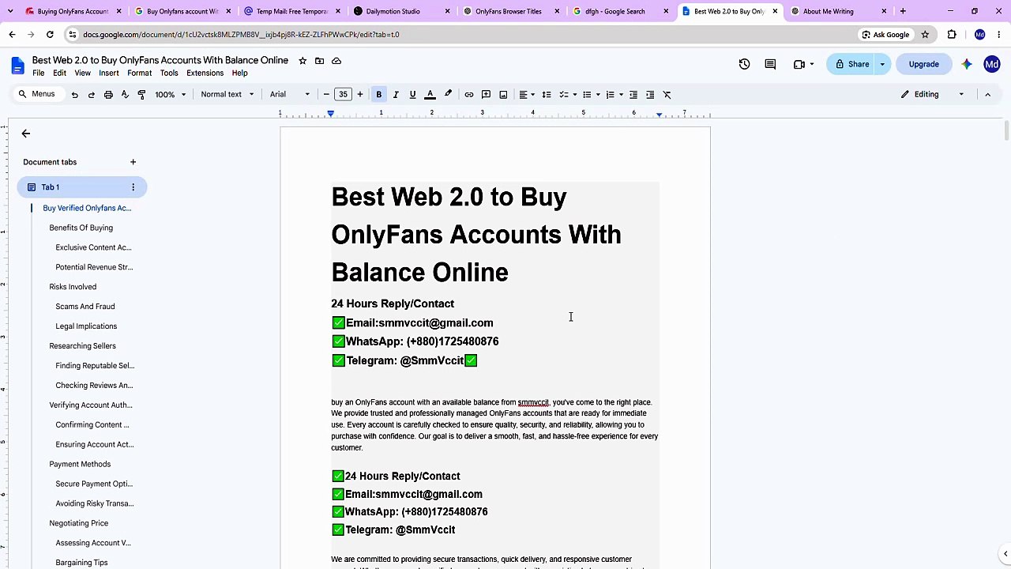Viewport: 1011px width, 569px height.
Task: Open Tab 1 options three-dot menu
Action: (x=133, y=187)
